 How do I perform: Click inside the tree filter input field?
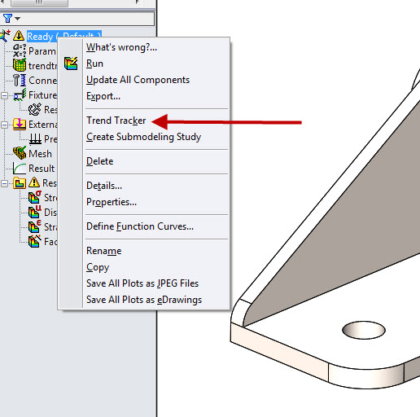pos(87,19)
